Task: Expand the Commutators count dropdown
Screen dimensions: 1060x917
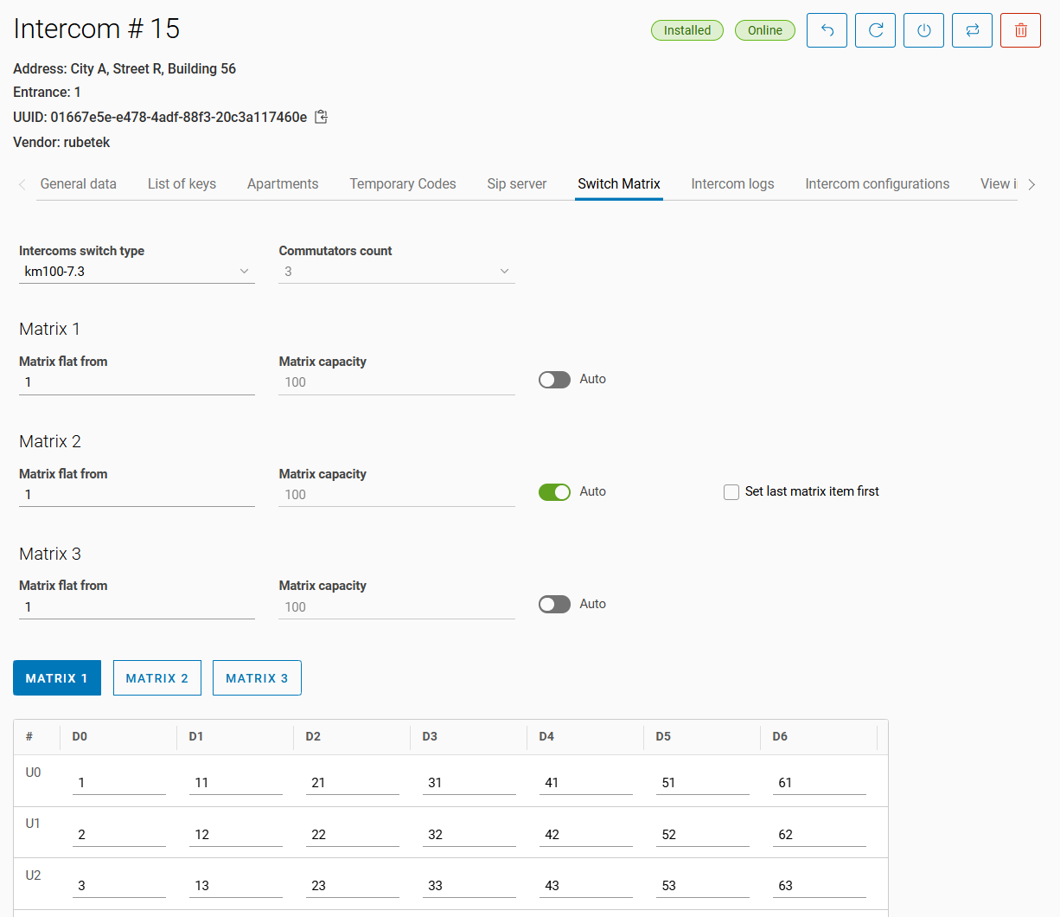Action: click(x=396, y=272)
